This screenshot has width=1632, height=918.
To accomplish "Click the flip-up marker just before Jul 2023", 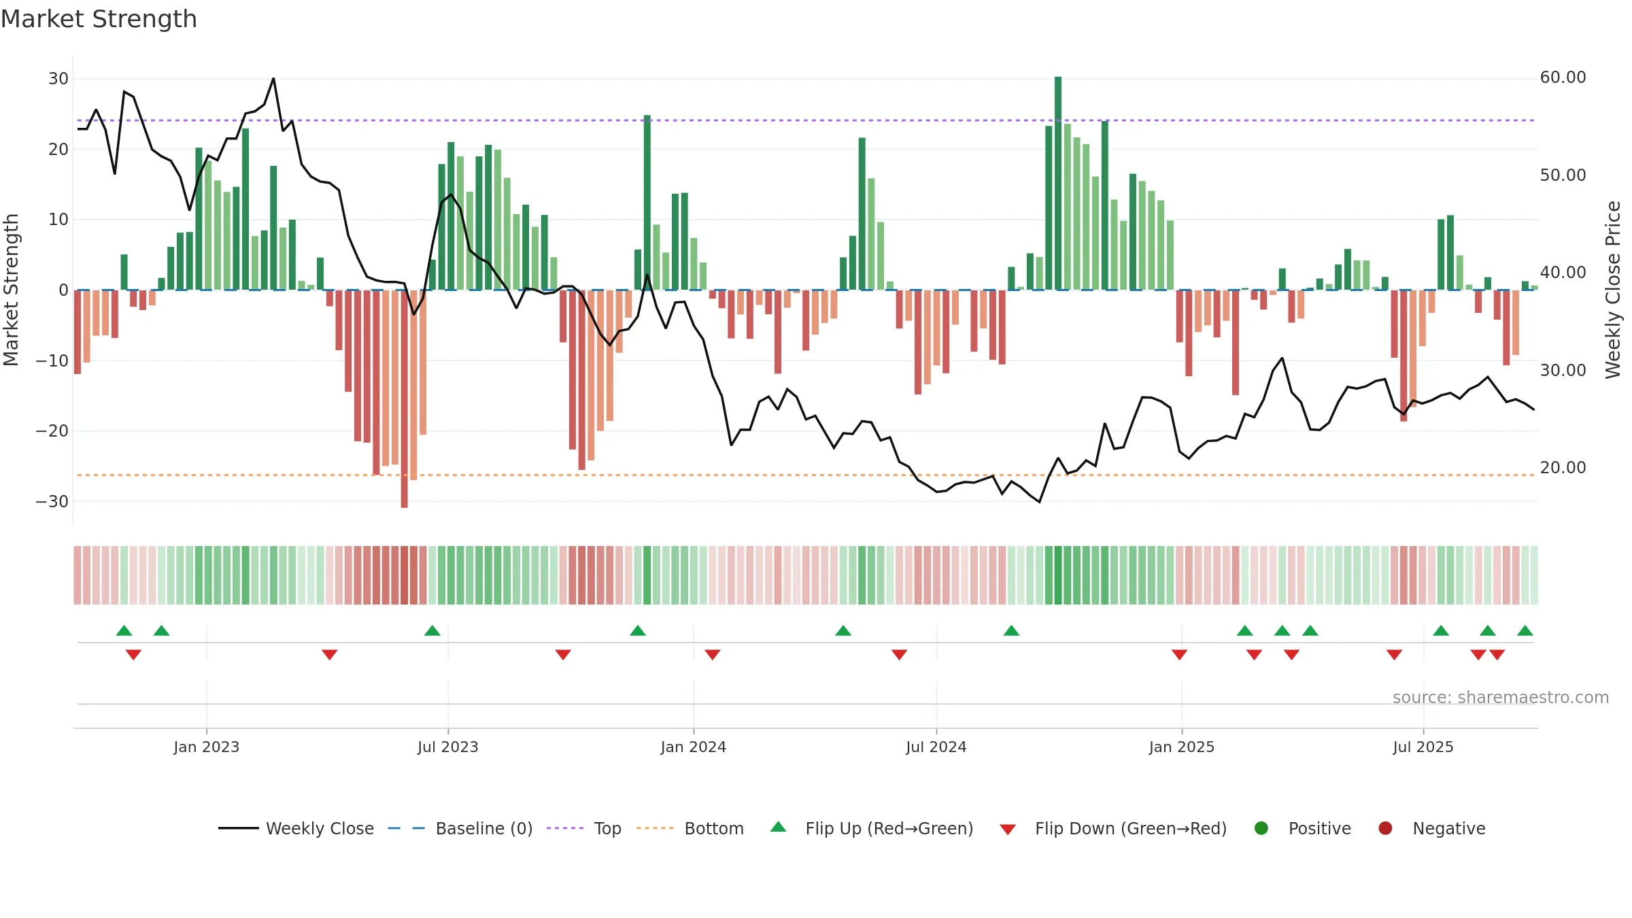I will pos(432,630).
